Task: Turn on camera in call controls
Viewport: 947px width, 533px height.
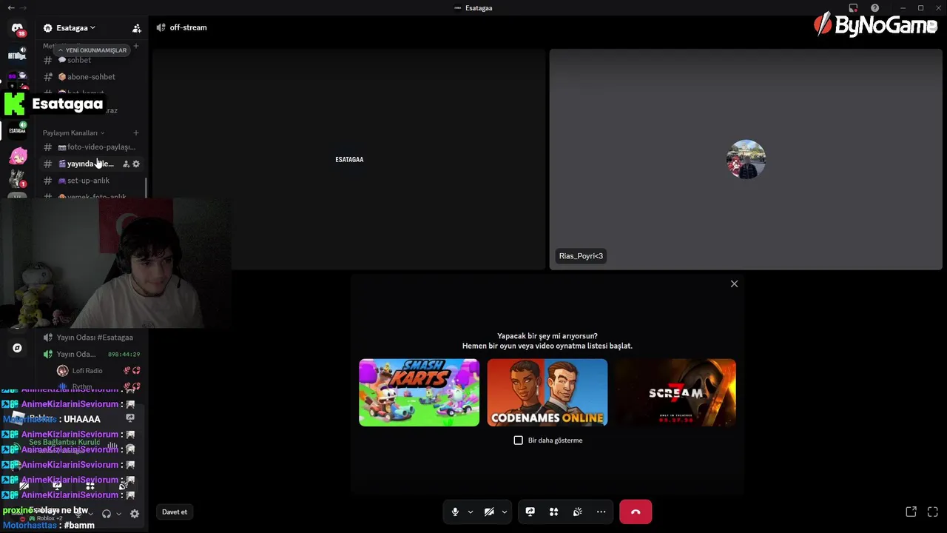Action: coord(489,512)
